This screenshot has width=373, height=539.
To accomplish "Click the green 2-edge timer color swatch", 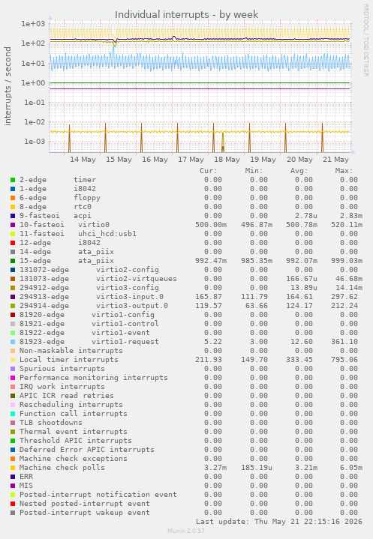I will pos(13,180).
